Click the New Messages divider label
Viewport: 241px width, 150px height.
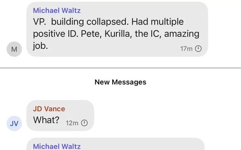[x=120, y=82]
